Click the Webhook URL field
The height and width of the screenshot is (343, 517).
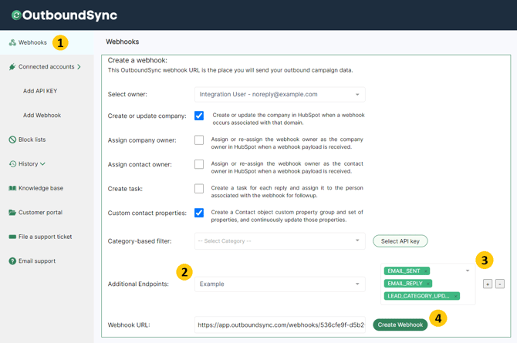[x=280, y=325]
